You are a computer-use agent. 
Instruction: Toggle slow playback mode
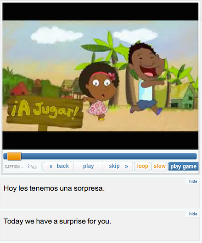[x=159, y=166]
